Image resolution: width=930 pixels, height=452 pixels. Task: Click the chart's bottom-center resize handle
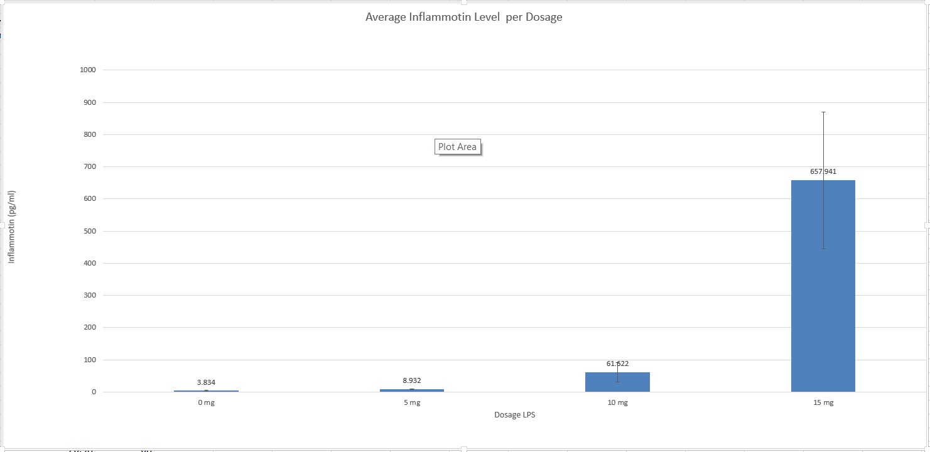click(464, 449)
